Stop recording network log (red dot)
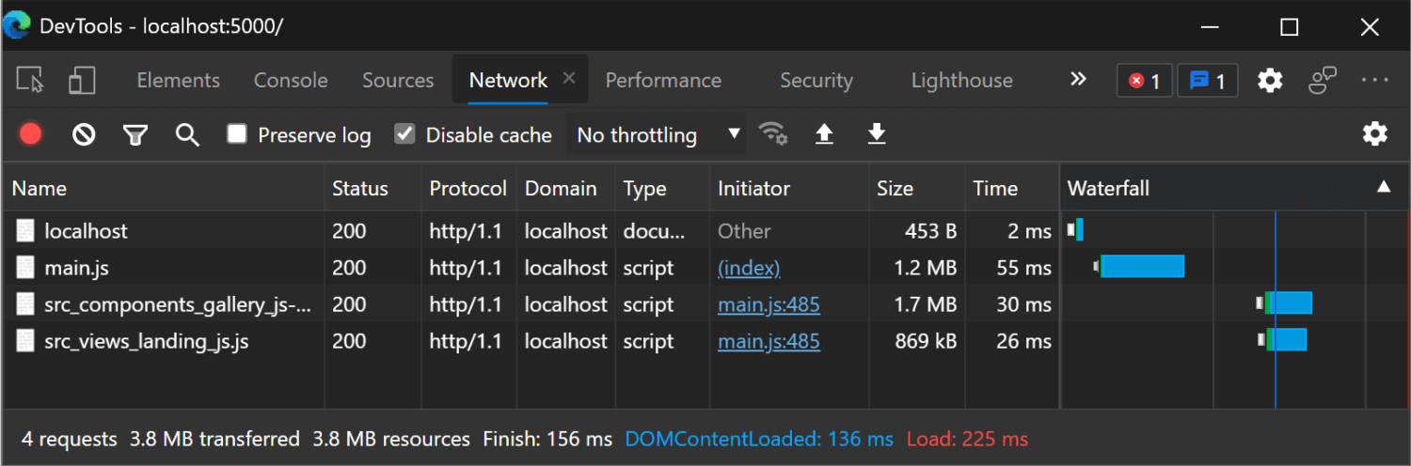Screen dimensions: 1411x466 coord(31,135)
